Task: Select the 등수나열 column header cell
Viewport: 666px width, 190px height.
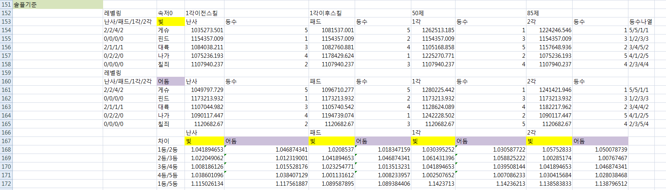Action: [x=641, y=22]
